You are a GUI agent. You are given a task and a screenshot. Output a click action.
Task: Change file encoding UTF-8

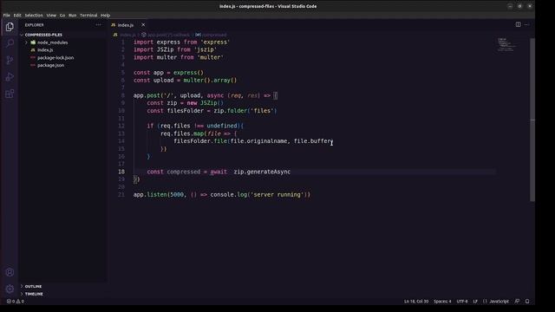click(x=462, y=302)
